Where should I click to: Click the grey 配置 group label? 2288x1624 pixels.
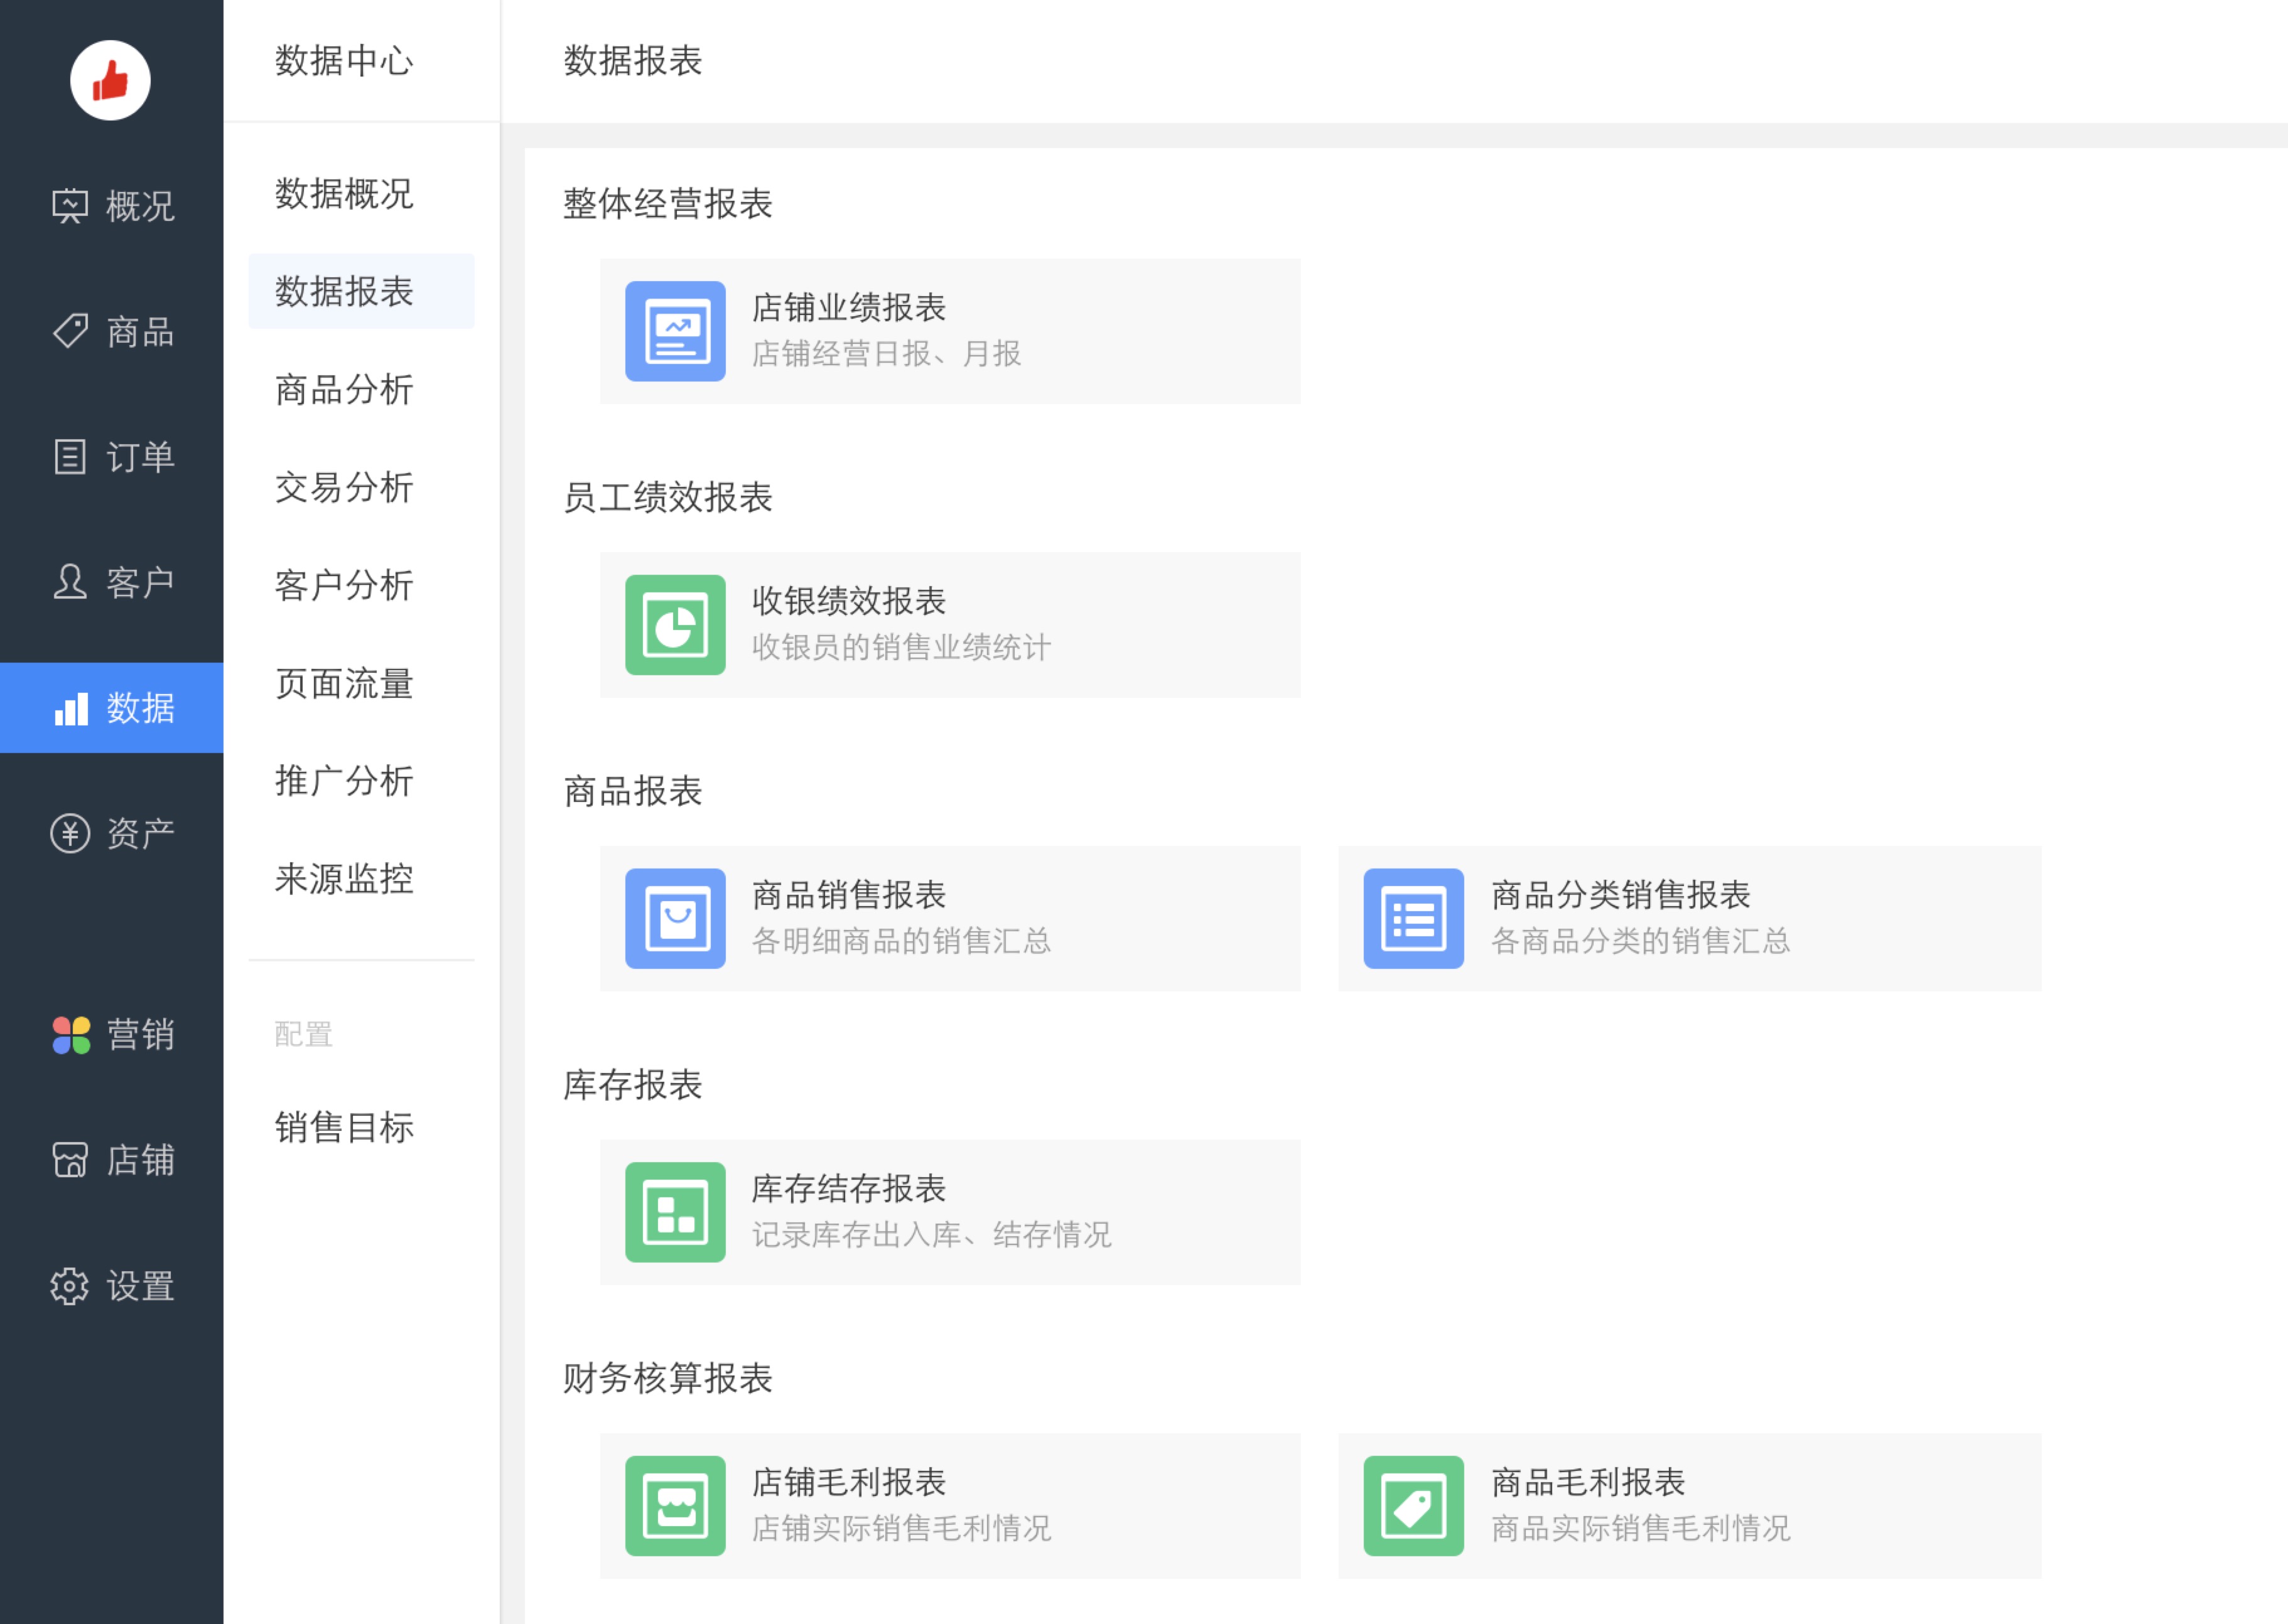pos(303,1034)
